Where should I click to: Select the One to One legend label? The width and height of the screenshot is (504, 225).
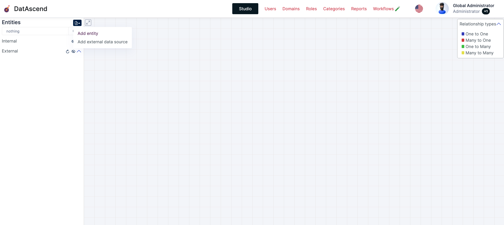tap(477, 34)
